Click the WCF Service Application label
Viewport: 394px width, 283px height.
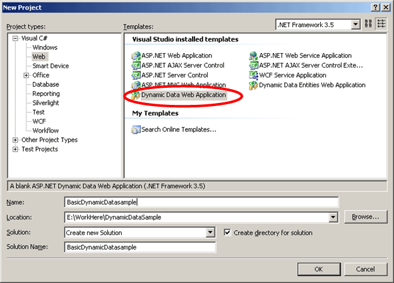tap(292, 75)
